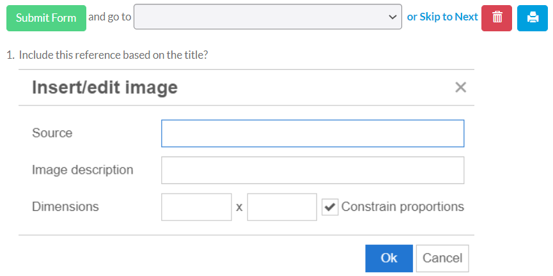Focus the Source input field
The height and width of the screenshot is (276, 553).
(313, 134)
